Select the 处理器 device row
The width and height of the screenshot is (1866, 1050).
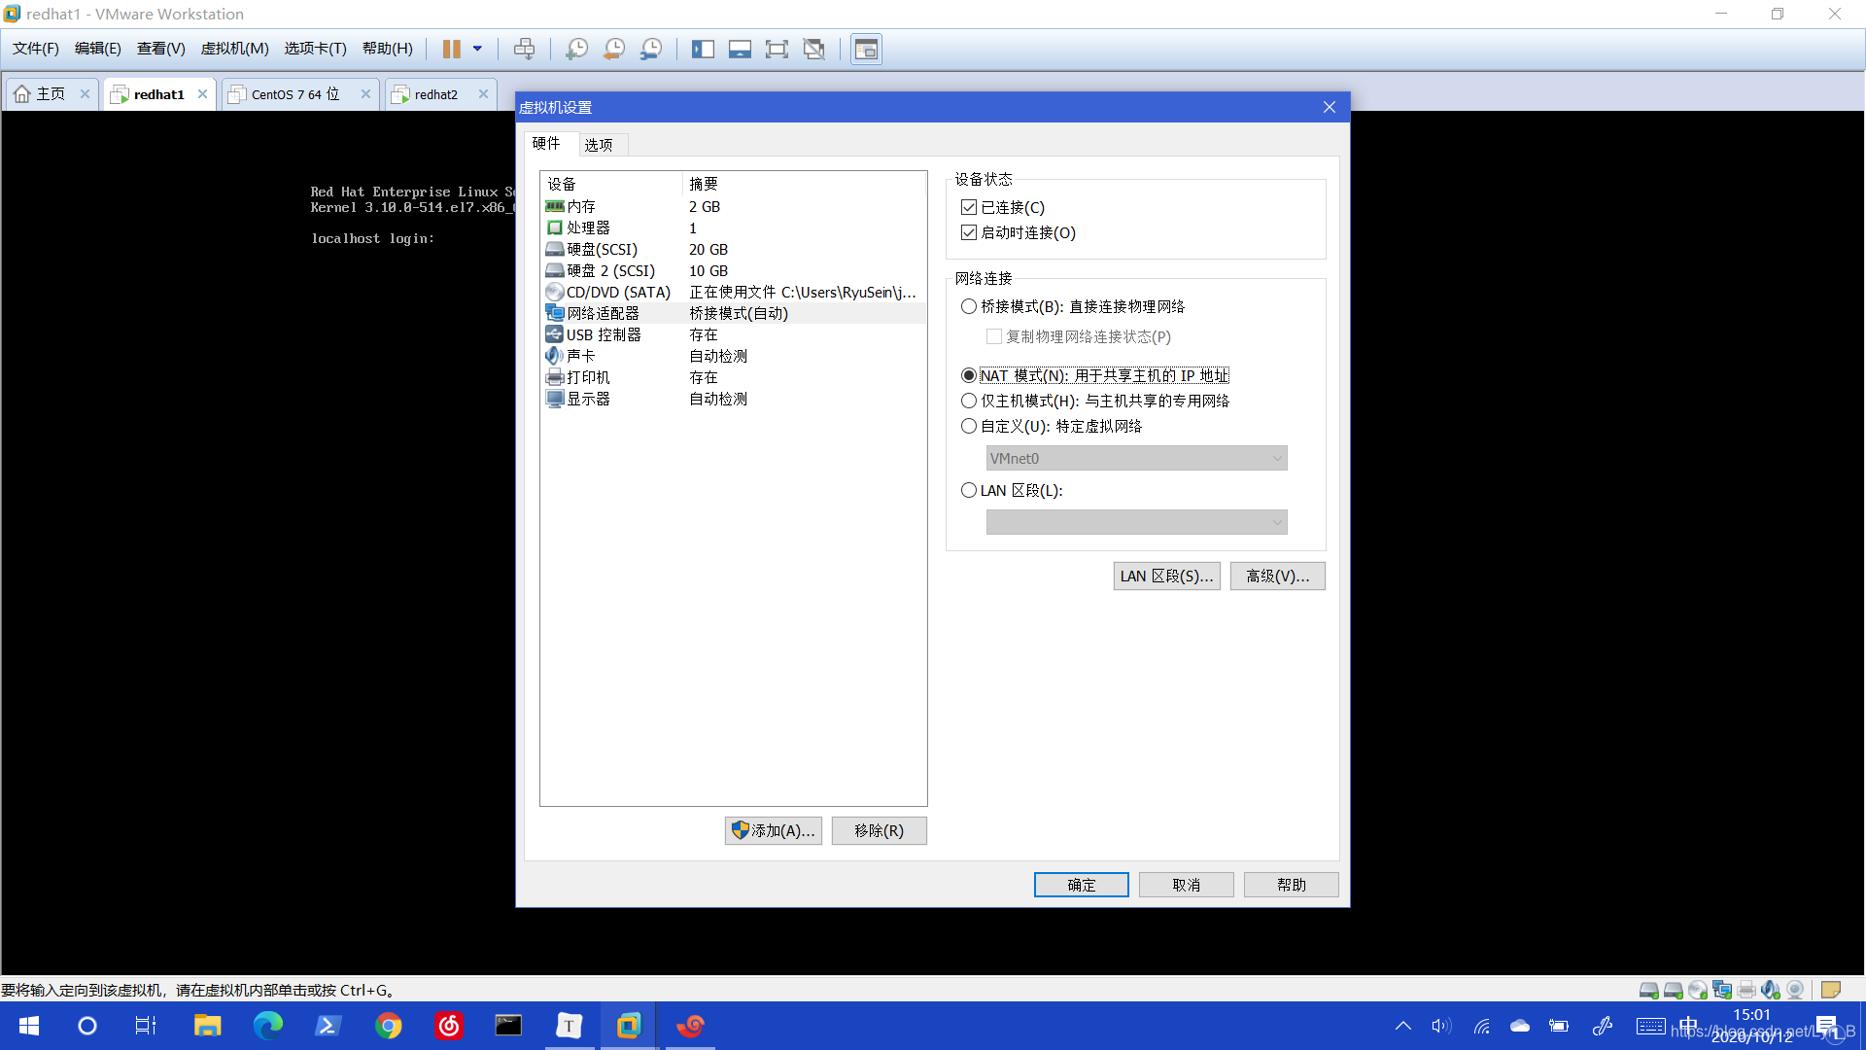point(733,227)
